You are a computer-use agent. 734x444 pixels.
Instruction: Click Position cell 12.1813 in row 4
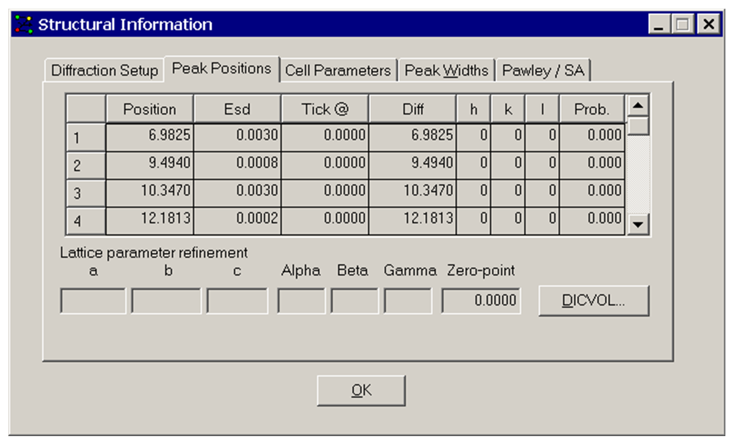pyautogui.click(x=150, y=220)
